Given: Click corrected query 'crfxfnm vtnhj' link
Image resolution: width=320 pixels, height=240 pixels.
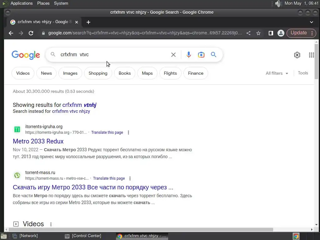Looking at the screenshot, I should pos(79,105).
